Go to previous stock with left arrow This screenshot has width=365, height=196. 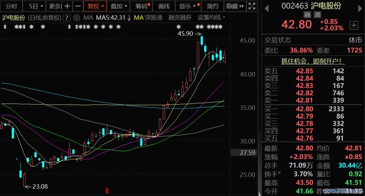tap(267, 7)
